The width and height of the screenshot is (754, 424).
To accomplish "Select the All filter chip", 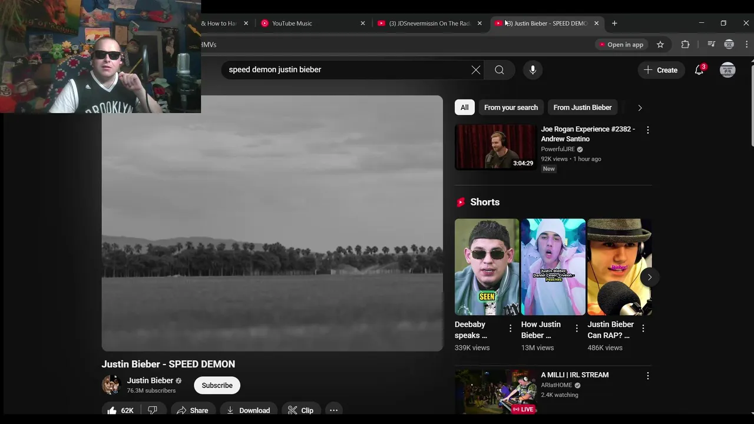I will [465, 108].
